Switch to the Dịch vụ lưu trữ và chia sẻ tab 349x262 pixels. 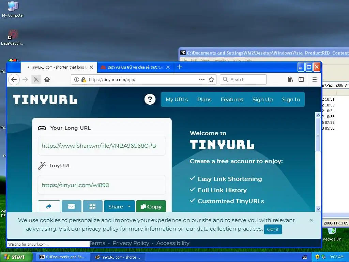135,67
